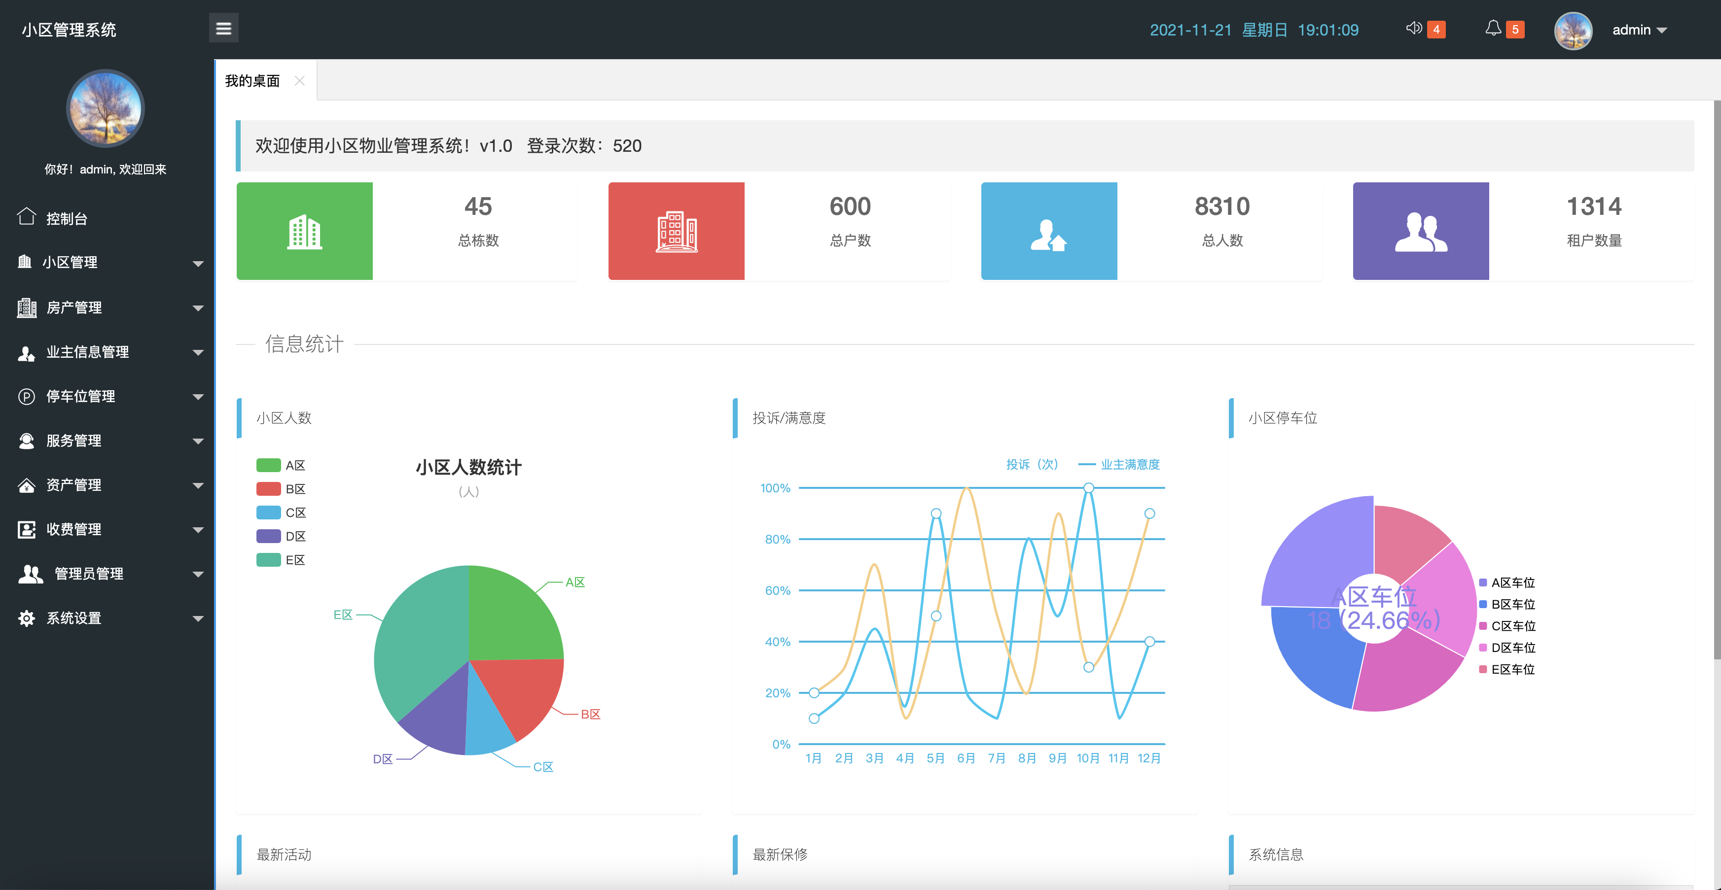Click the green 总栋数 building icon tile
This screenshot has height=890, width=1721.
pyautogui.click(x=305, y=231)
